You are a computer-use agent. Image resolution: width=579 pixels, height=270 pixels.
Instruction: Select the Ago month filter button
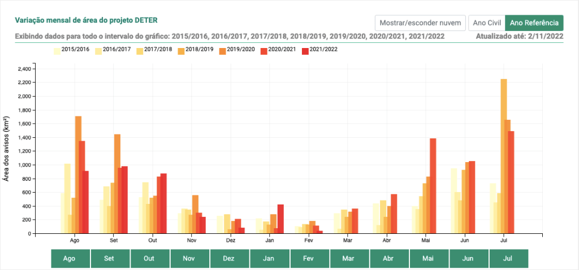click(x=70, y=258)
